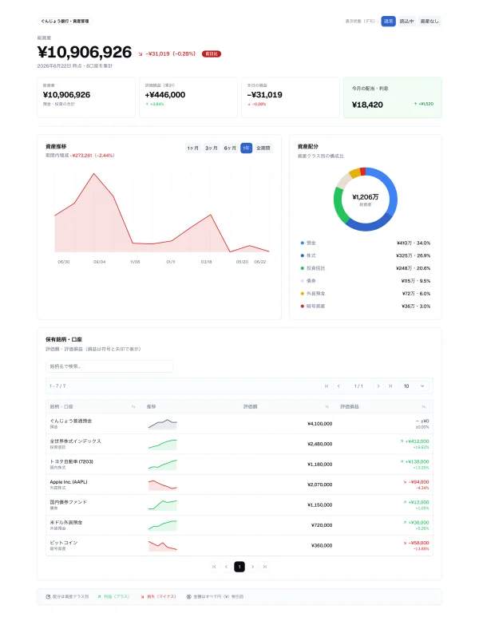Image resolution: width=479 pixels, height=621 pixels.
Task: Go to next page in top pager
Action: [x=378, y=386]
